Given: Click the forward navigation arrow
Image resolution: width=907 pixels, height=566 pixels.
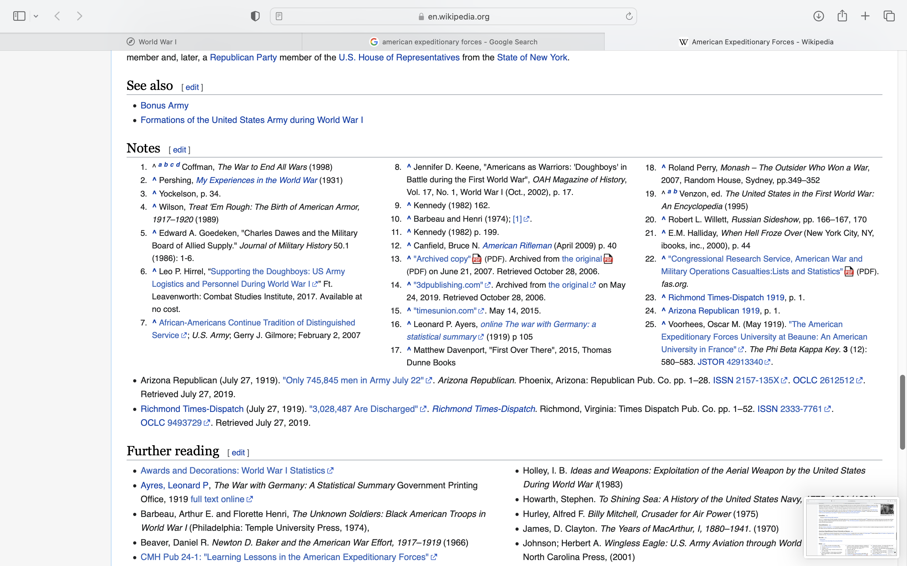Looking at the screenshot, I should tap(79, 16).
